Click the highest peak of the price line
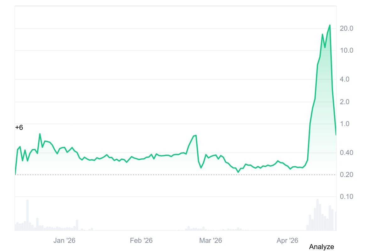377x251 pixels. (330, 25)
